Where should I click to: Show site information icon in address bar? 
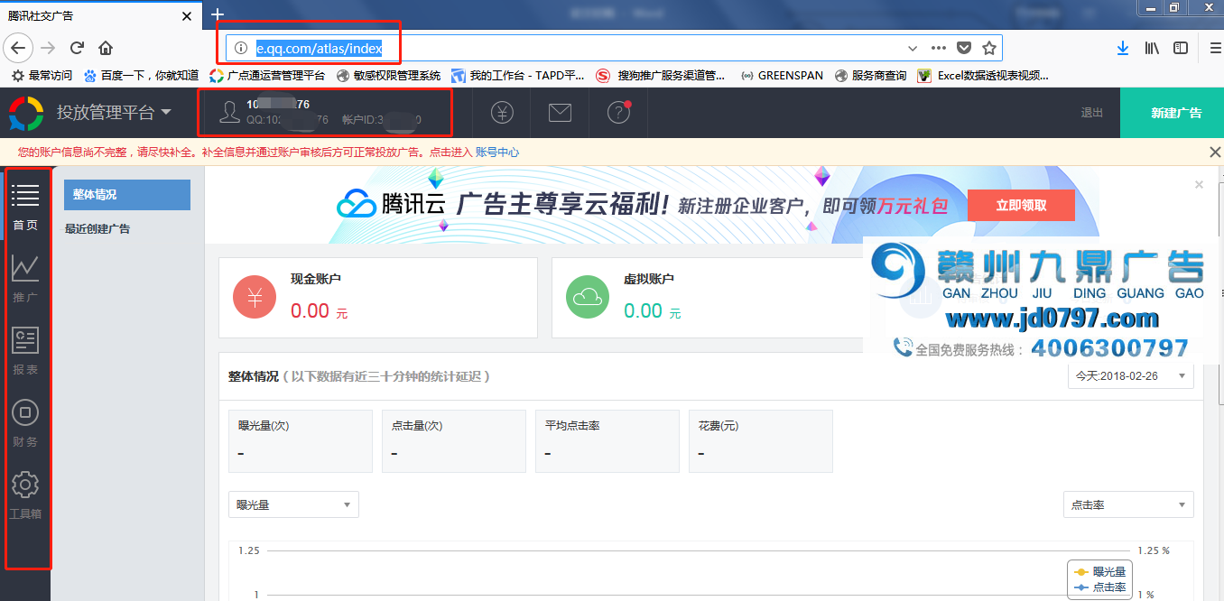tap(241, 48)
